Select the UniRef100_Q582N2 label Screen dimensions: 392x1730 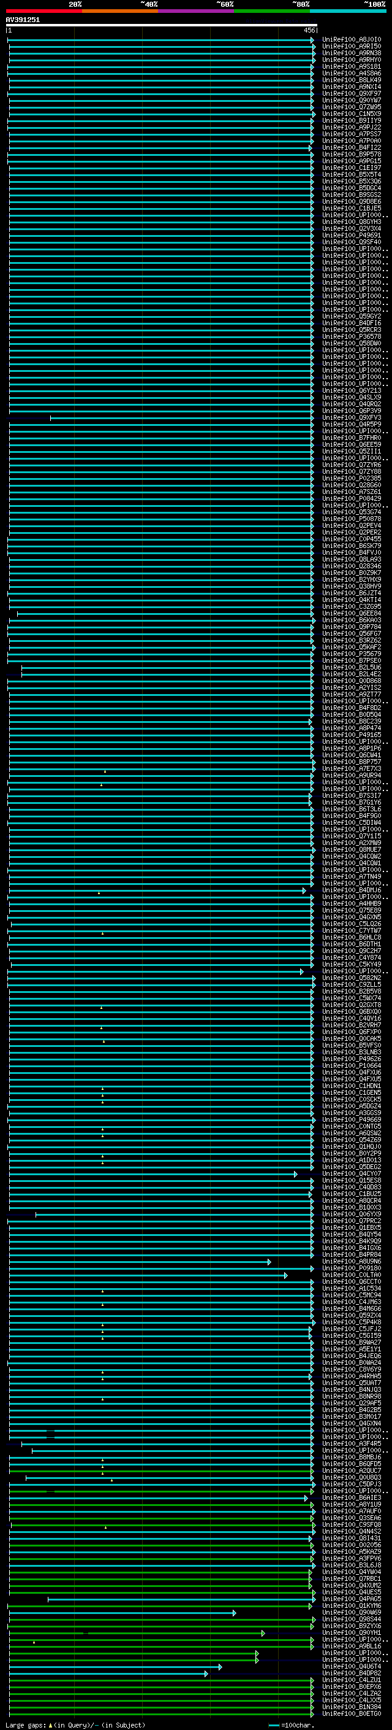coord(352,978)
